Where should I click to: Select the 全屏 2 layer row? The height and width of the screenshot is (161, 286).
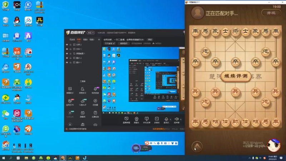pyautogui.click(x=83, y=44)
